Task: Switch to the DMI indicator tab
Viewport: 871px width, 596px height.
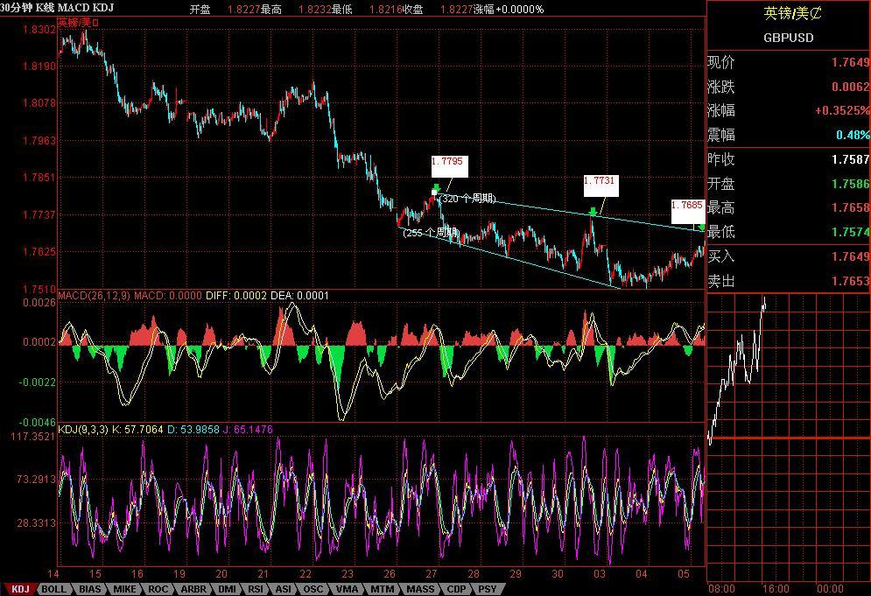Action: click(227, 589)
